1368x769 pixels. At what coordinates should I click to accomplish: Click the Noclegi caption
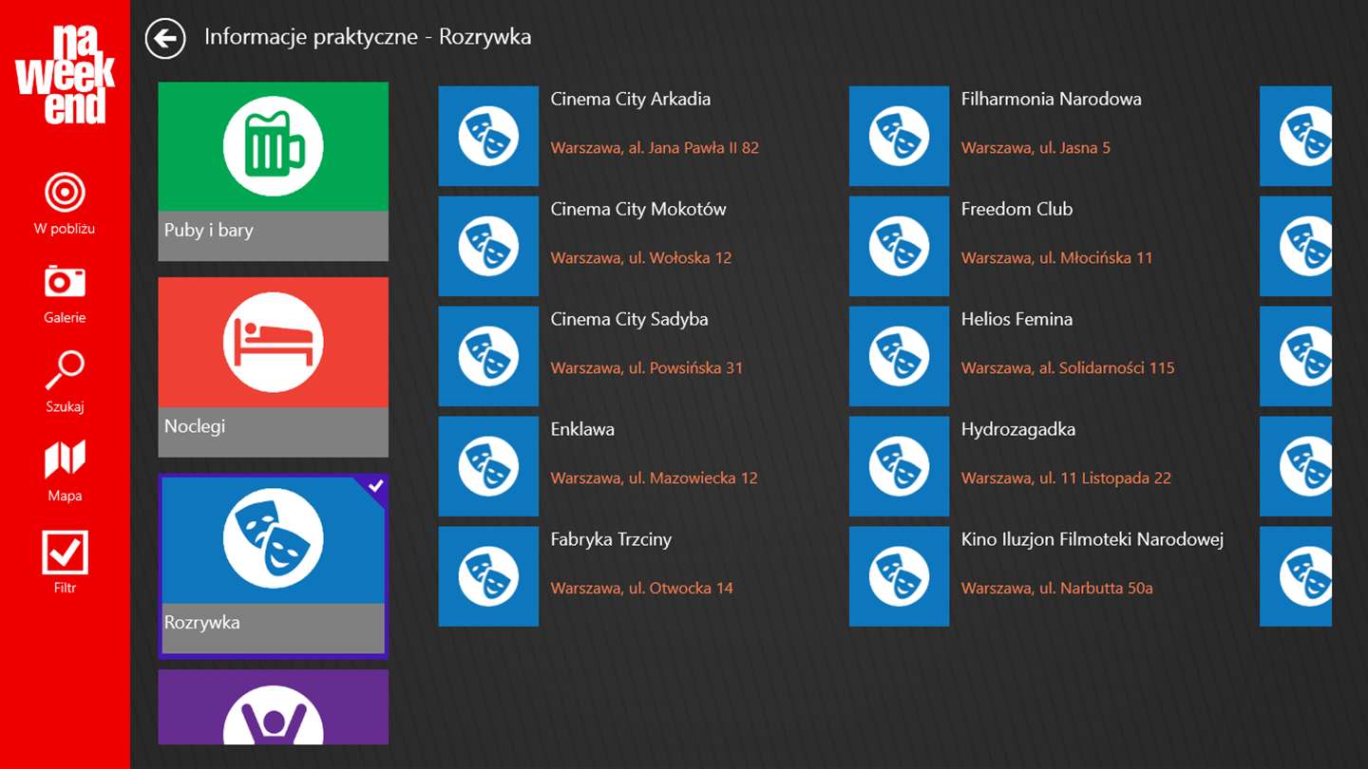click(x=195, y=426)
